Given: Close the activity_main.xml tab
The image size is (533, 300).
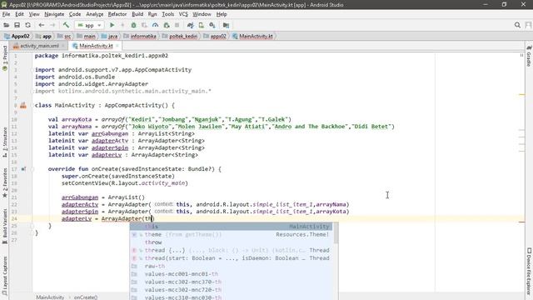Looking at the screenshot, I should [63, 46].
